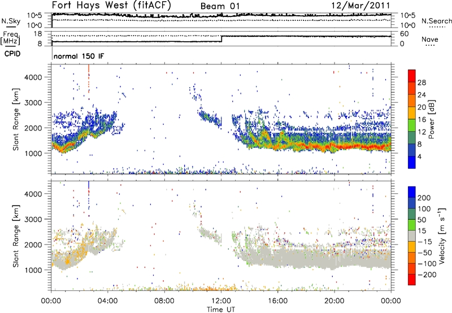Click the 'Time UT' axis title
This screenshot has height=313, width=452.
point(221,309)
